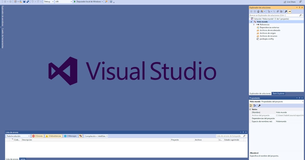The image size is (305, 160).
Task: Switch to the Team Explorer tab
Action: pos(279,93)
